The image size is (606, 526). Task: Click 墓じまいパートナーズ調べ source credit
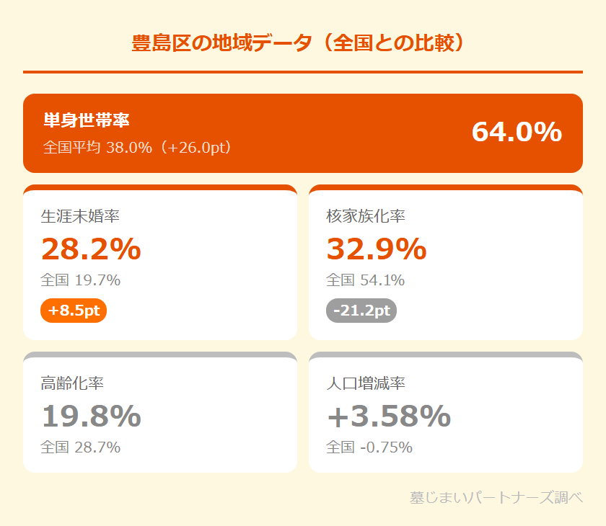[x=496, y=497]
